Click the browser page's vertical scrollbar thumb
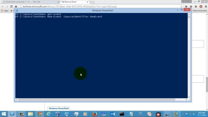Image resolution: width=208 pixels, height=117 pixels. 207,84
